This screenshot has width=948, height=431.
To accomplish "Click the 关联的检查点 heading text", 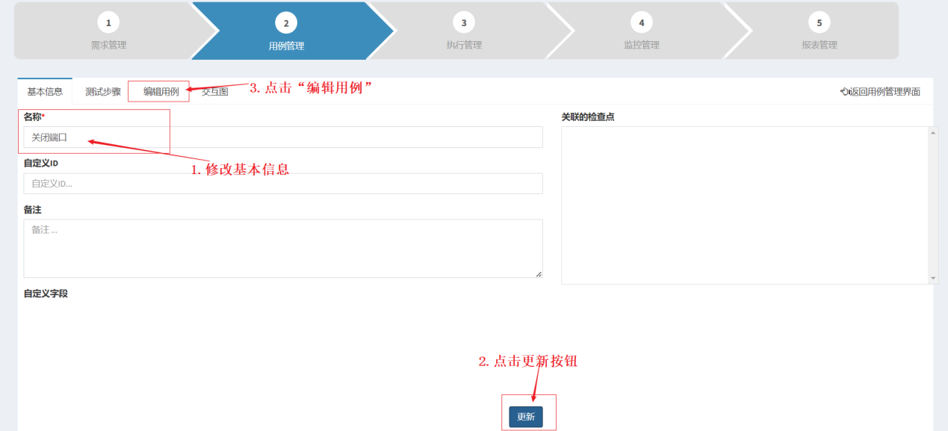I will (x=588, y=117).
